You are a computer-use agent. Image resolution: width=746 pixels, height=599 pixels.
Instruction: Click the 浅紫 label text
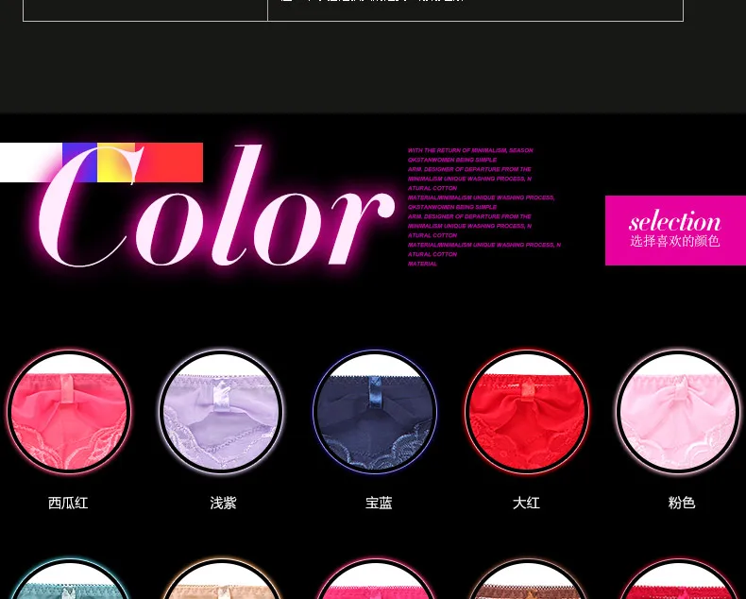[223, 503]
